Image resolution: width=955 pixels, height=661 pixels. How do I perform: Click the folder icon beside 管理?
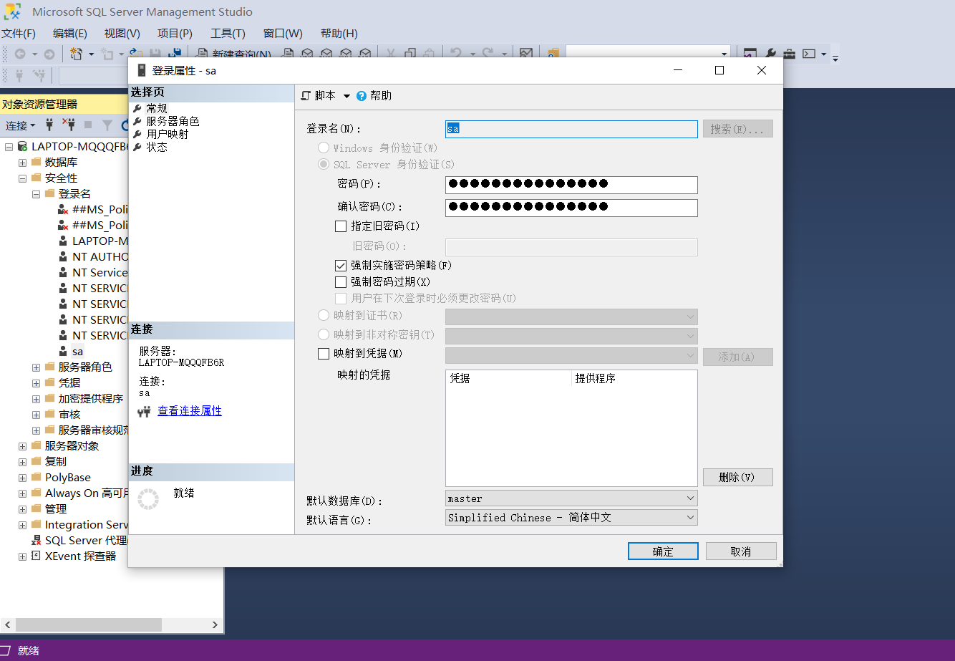pyautogui.click(x=37, y=508)
